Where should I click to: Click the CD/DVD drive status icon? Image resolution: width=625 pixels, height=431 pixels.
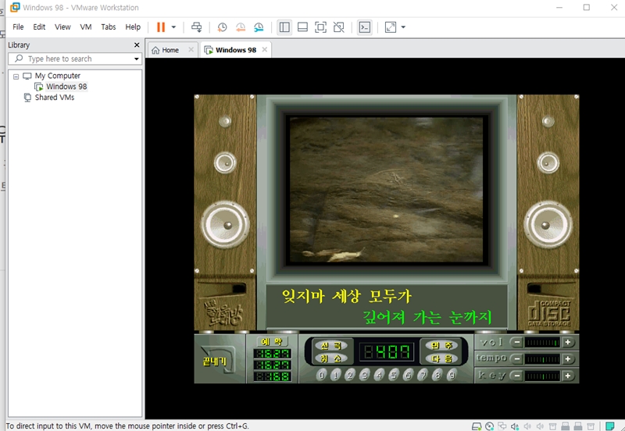tap(490, 426)
